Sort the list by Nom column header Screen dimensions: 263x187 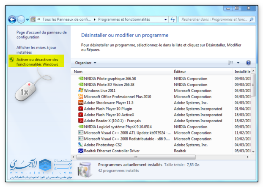(78, 71)
